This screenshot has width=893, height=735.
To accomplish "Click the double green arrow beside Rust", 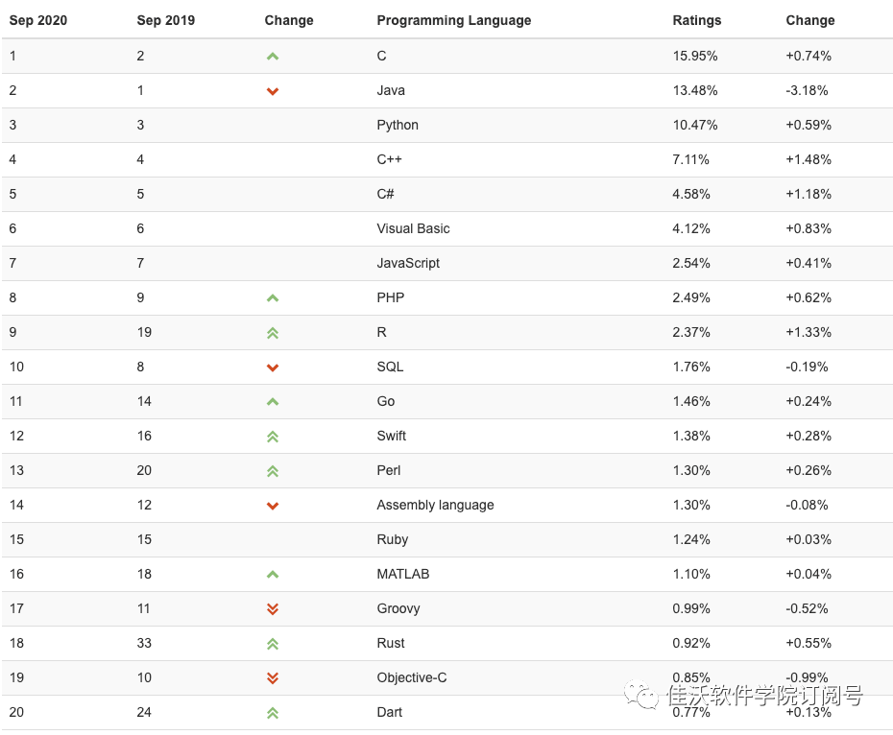I will (x=273, y=644).
